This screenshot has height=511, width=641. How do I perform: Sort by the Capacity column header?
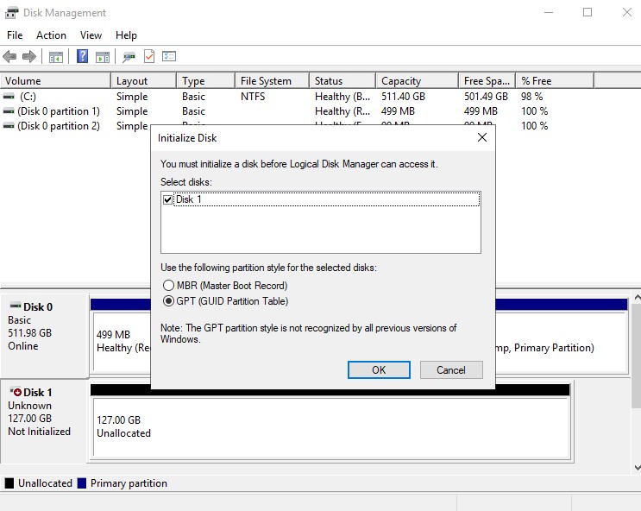pyautogui.click(x=417, y=80)
